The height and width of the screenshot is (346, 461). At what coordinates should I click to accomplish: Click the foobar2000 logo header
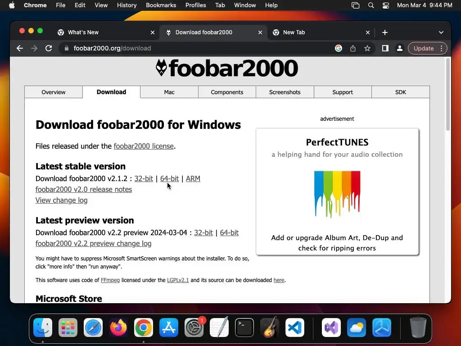point(227,68)
